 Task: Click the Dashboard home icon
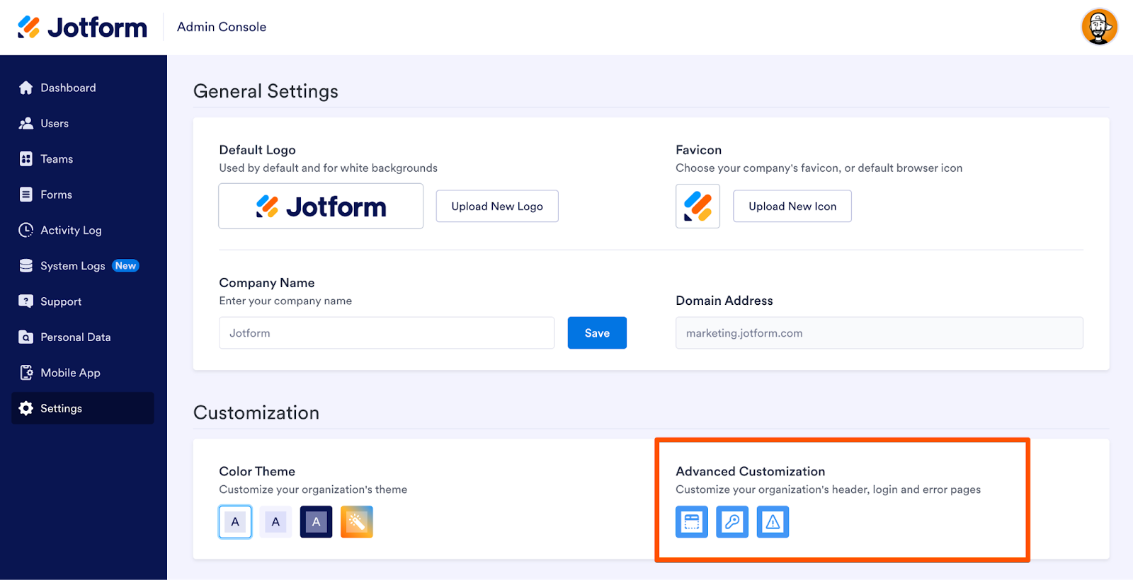pos(26,88)
